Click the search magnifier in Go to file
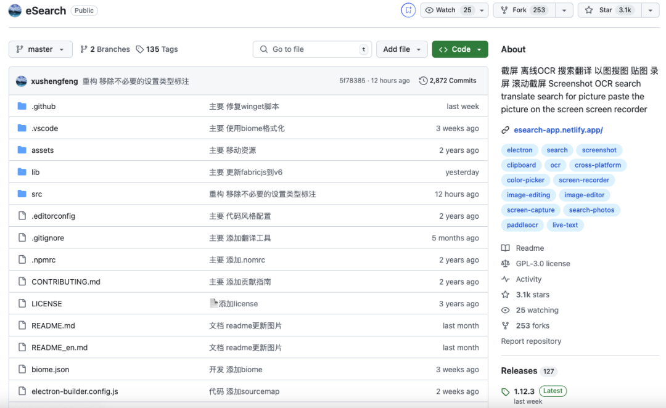Image resolution: width=666 pixels, height=408 pixels. coord(264,49)
